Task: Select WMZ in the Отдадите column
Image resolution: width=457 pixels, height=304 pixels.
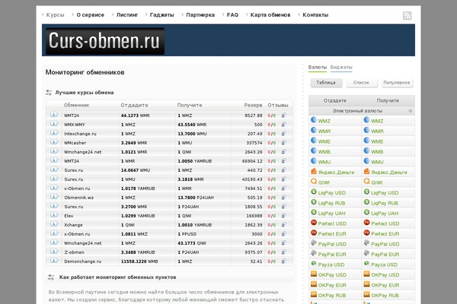Action: point(324,121)
